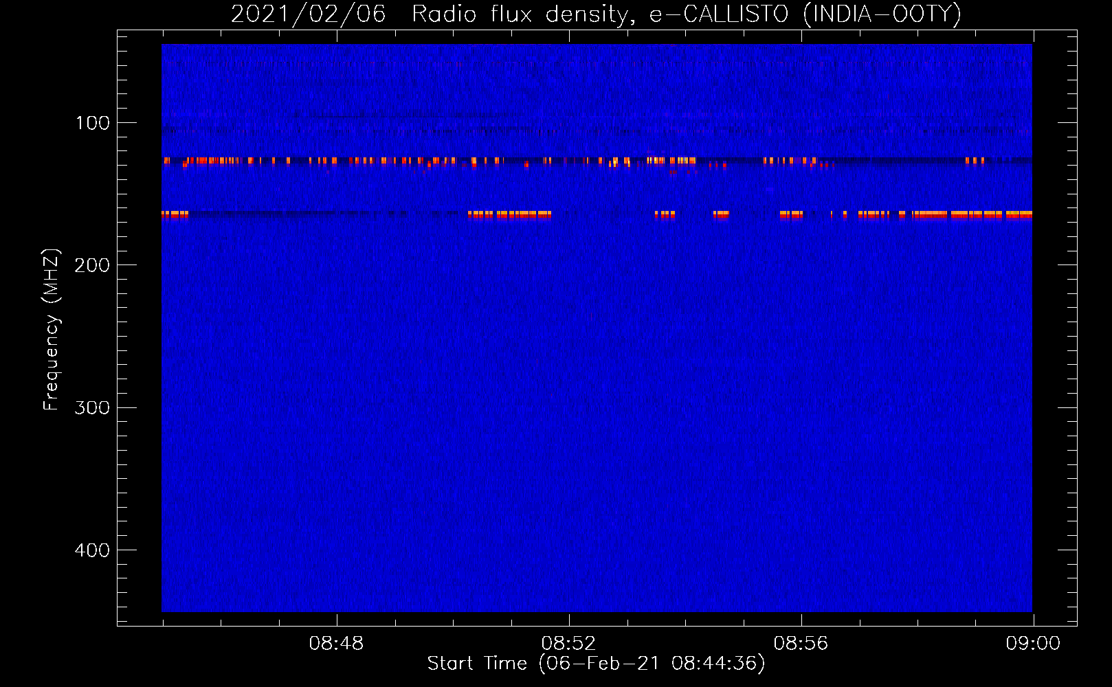Click the 200 frequency tick label

92,265
